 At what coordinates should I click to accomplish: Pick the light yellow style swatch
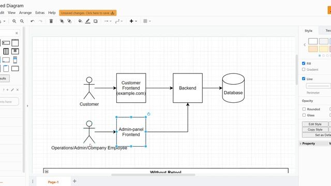[324, 49]
